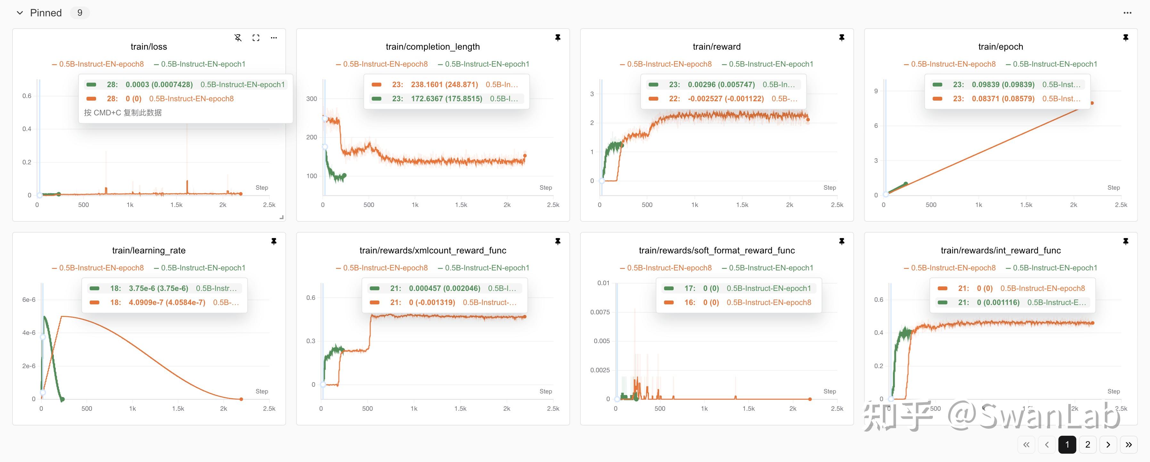Go to next page of charts

[x=1108, y=445]
